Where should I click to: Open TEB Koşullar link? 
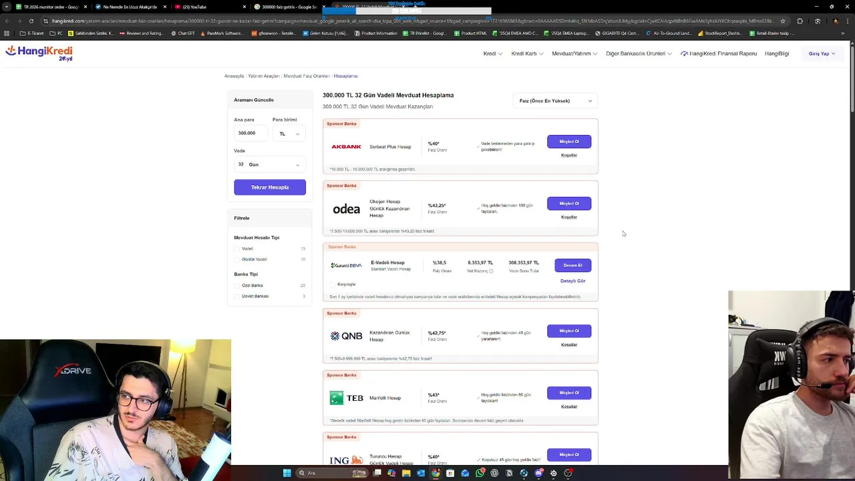pyautogui.click(x=569, y=407)
